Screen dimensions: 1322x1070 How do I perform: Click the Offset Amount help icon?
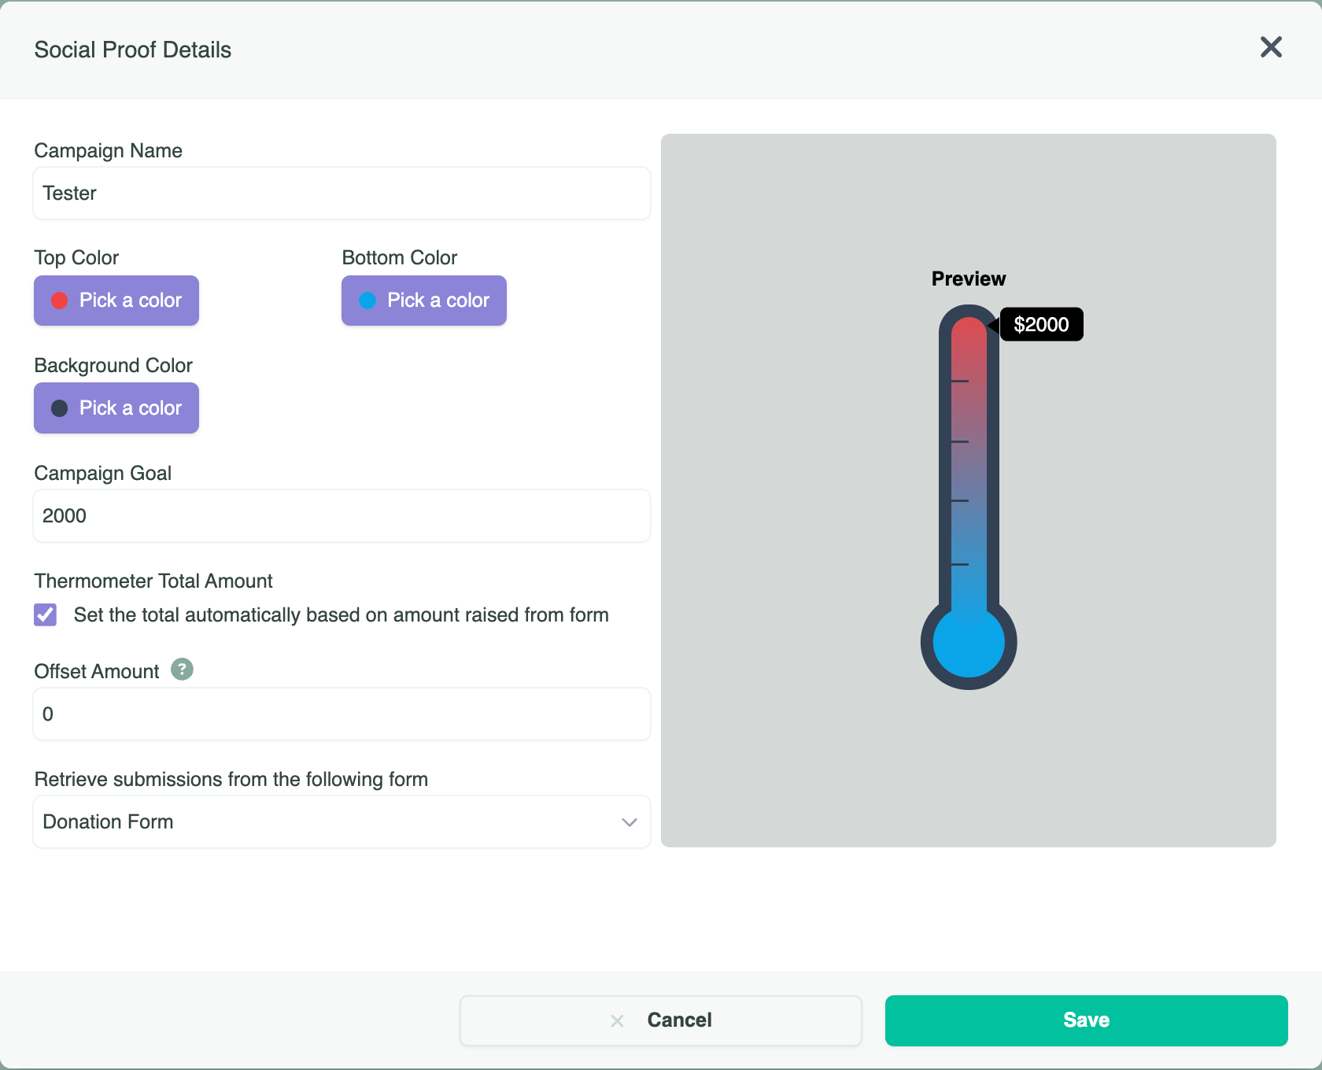point(182,670)
